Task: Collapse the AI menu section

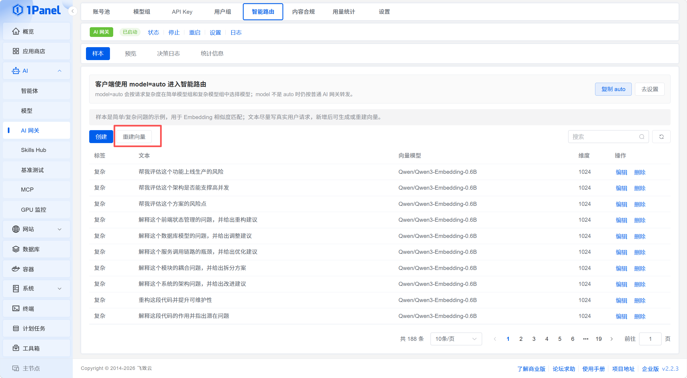Action: tap(60, 71)
